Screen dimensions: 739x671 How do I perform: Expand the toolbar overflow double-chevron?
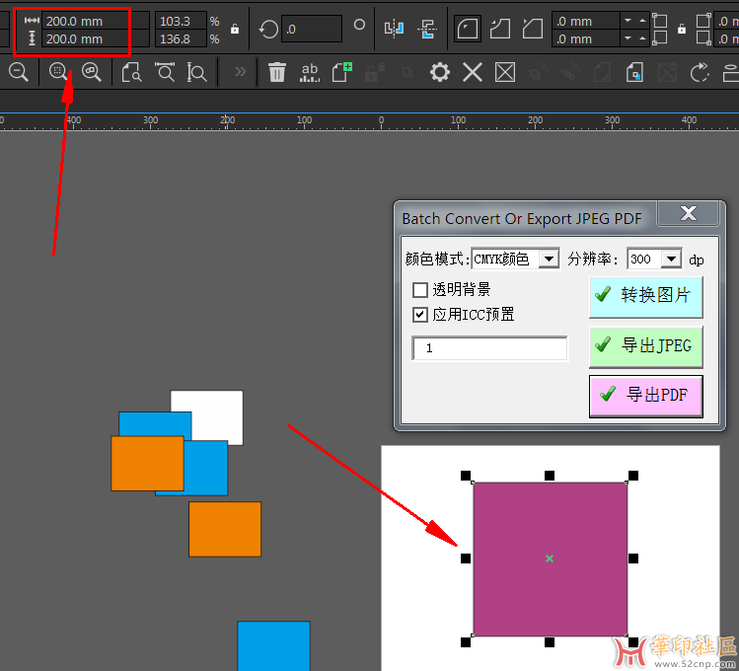[241, 72]
